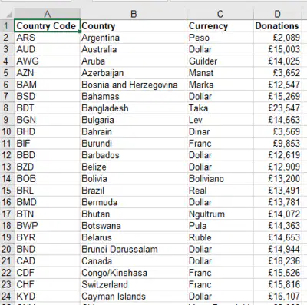Screen dimensions: 307x305
Task: Select the Ngultrum currency cell
Action: [x=220, y=214]
